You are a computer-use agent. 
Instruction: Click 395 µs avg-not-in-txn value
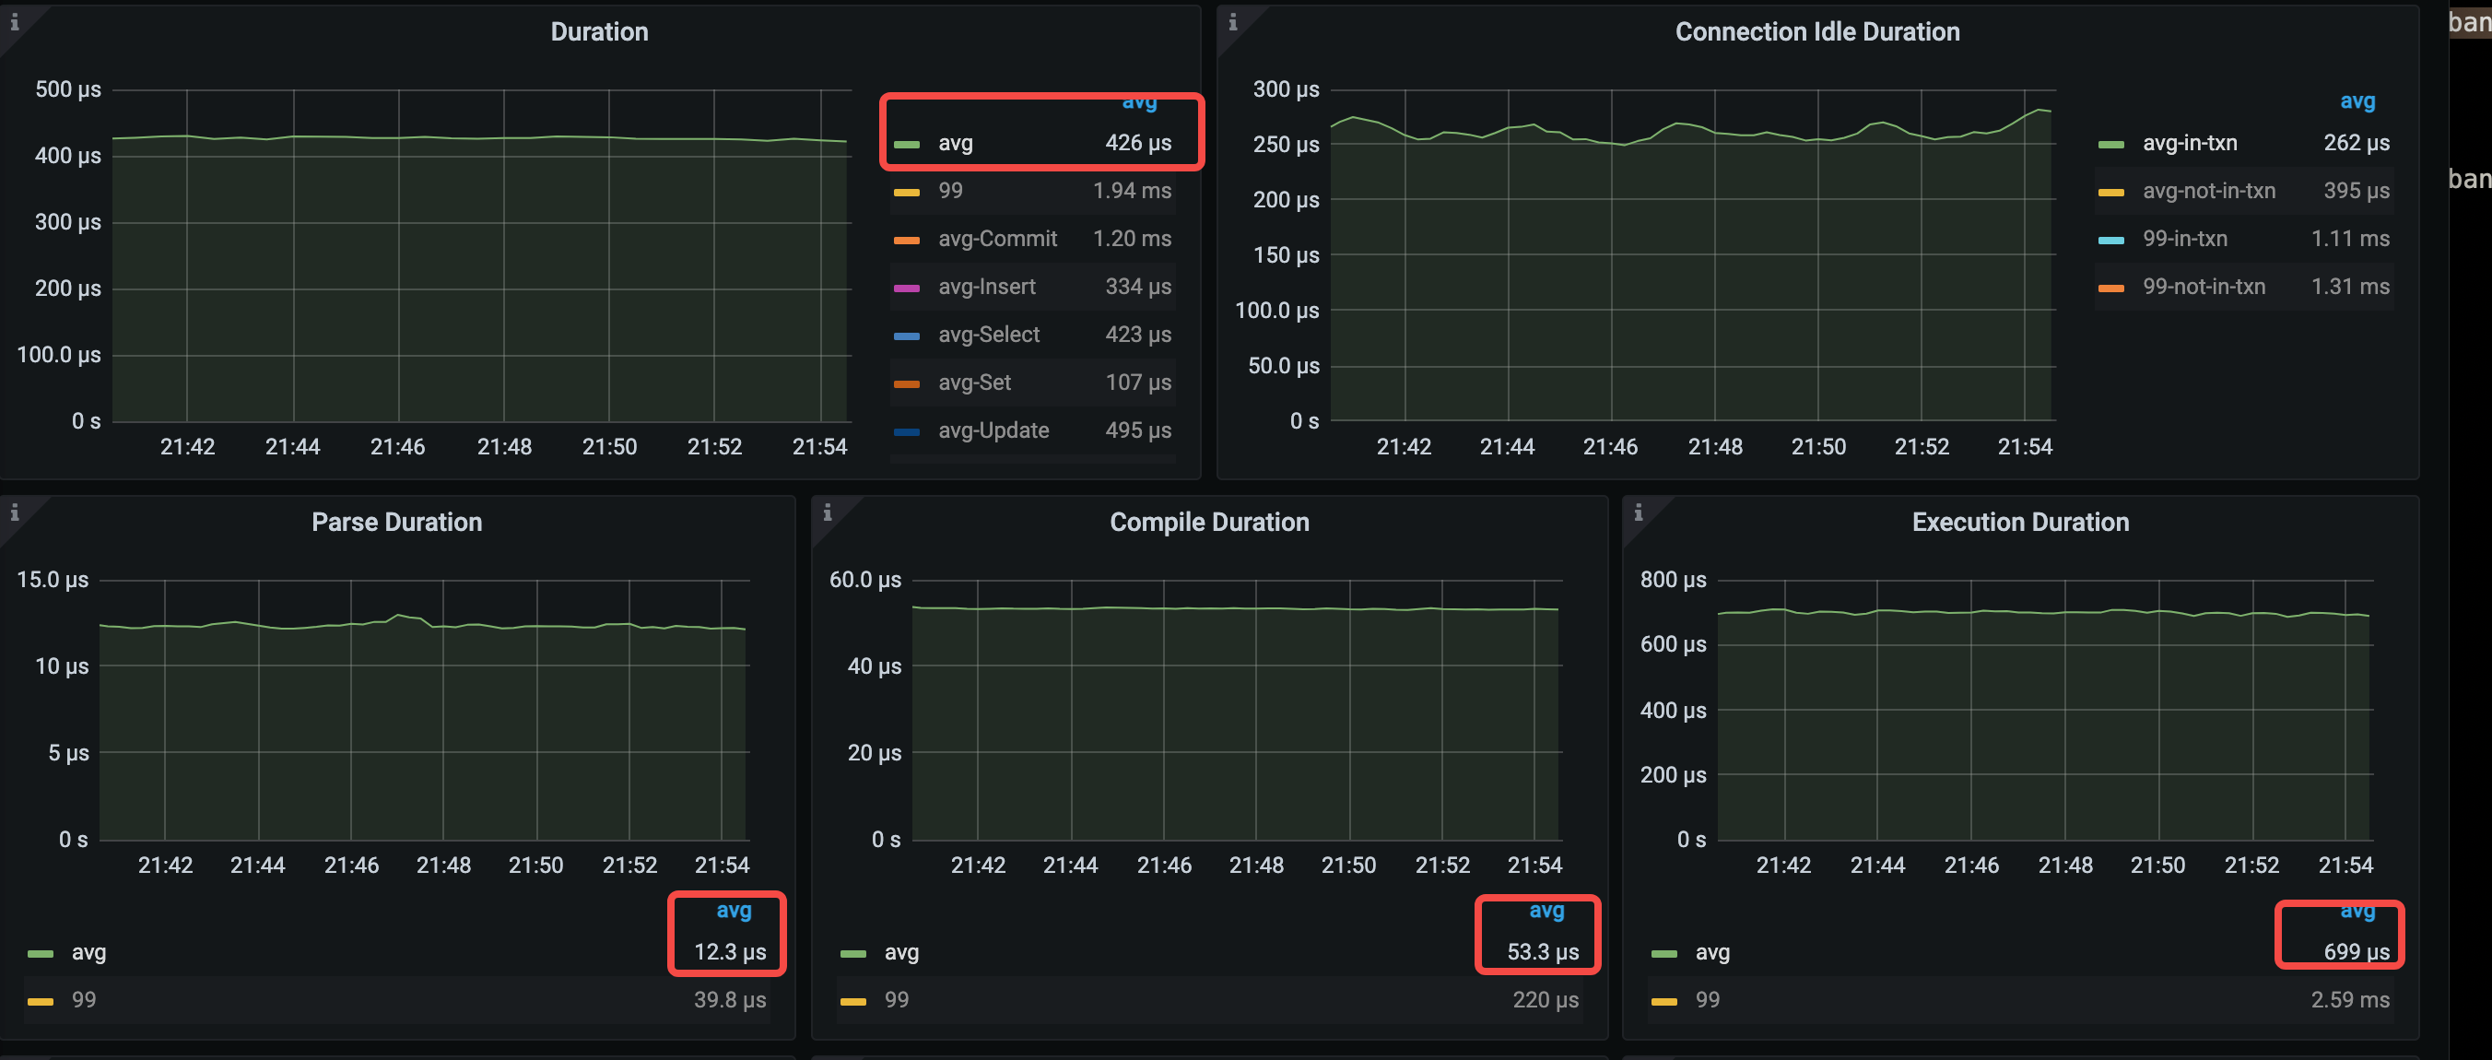tap(2356, 191)
